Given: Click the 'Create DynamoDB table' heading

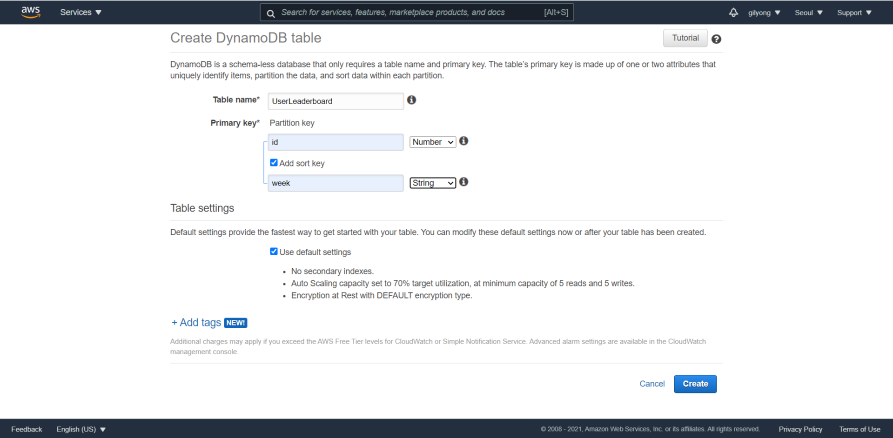Looking at the screenshot, I should pyautogui.click(x=246, y=38).
